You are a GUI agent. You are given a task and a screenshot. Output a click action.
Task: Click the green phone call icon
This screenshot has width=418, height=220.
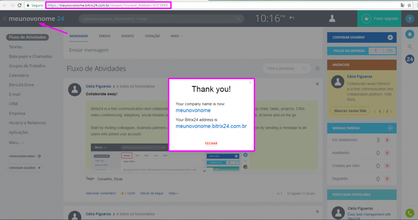pyautogui.click(x=410, y=213)
